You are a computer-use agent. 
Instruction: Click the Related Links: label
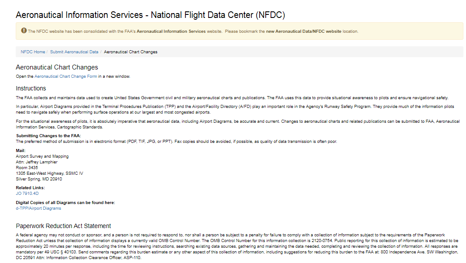(30, 188)
